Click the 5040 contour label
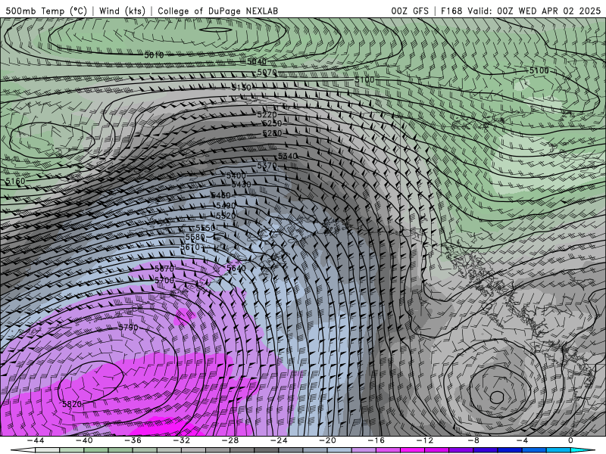The image size is (606, 454). [x=257, y=61]
